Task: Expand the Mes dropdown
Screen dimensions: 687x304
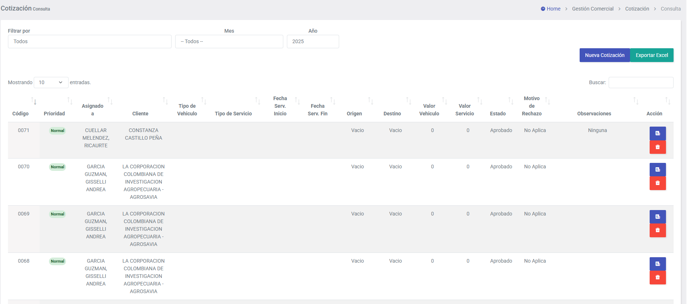Action: pos(229,42)
